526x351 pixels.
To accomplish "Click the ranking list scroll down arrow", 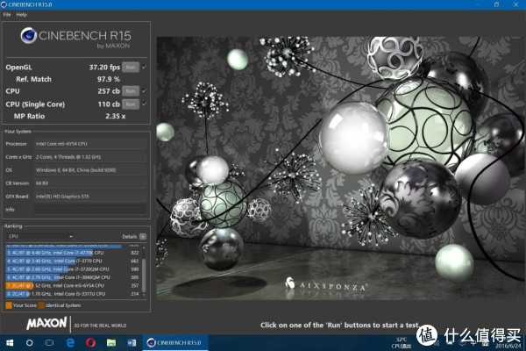I will [x=144, y=295].
